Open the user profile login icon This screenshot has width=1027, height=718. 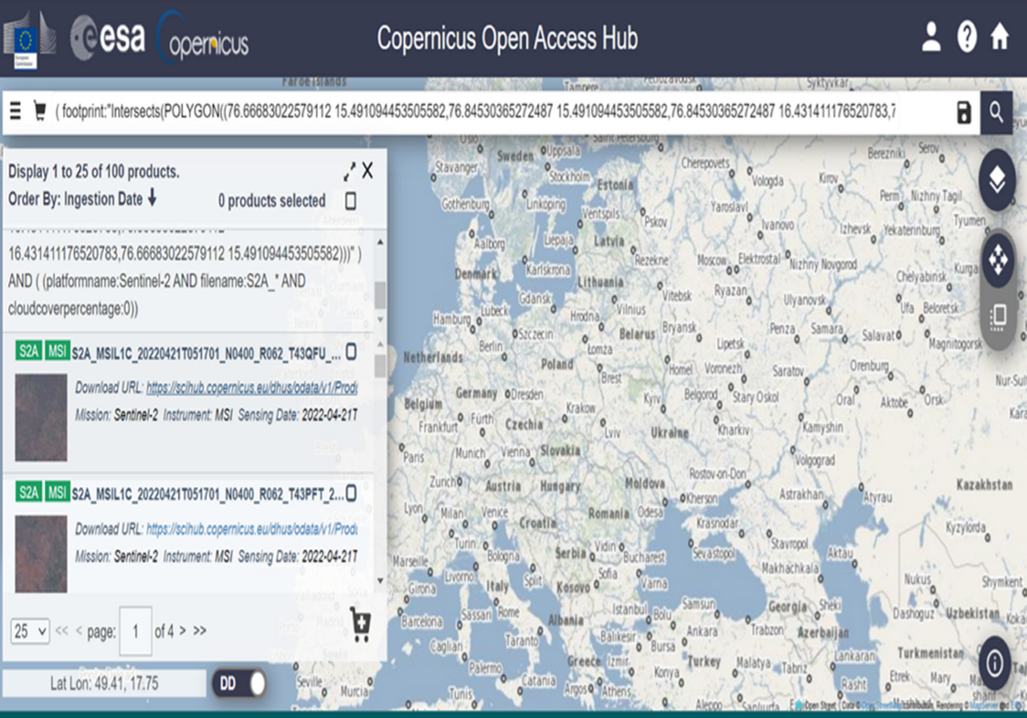[930, 37]
